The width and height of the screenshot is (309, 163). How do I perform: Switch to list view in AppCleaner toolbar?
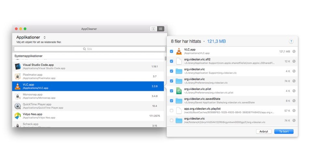pos(161,29)
